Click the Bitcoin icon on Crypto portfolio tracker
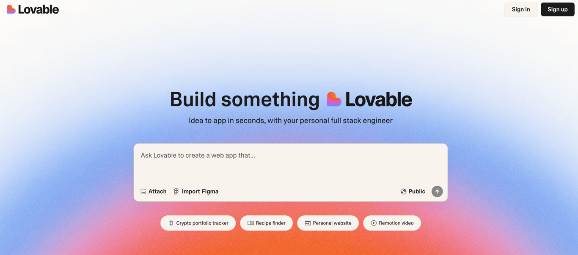The height and width of the screenshot is (255, 578). tap(171, 223)
